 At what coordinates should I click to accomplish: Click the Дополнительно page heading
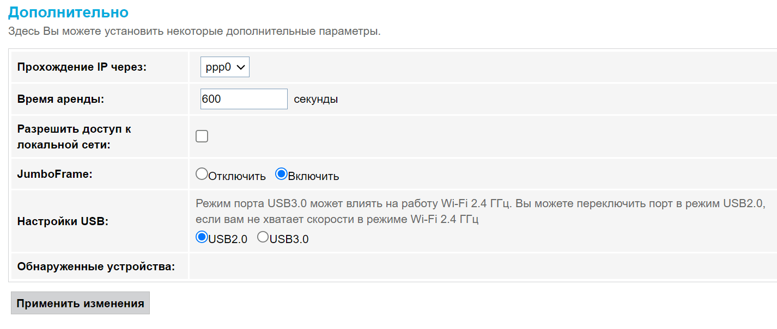pyautogui.click(x=69, y=13)
